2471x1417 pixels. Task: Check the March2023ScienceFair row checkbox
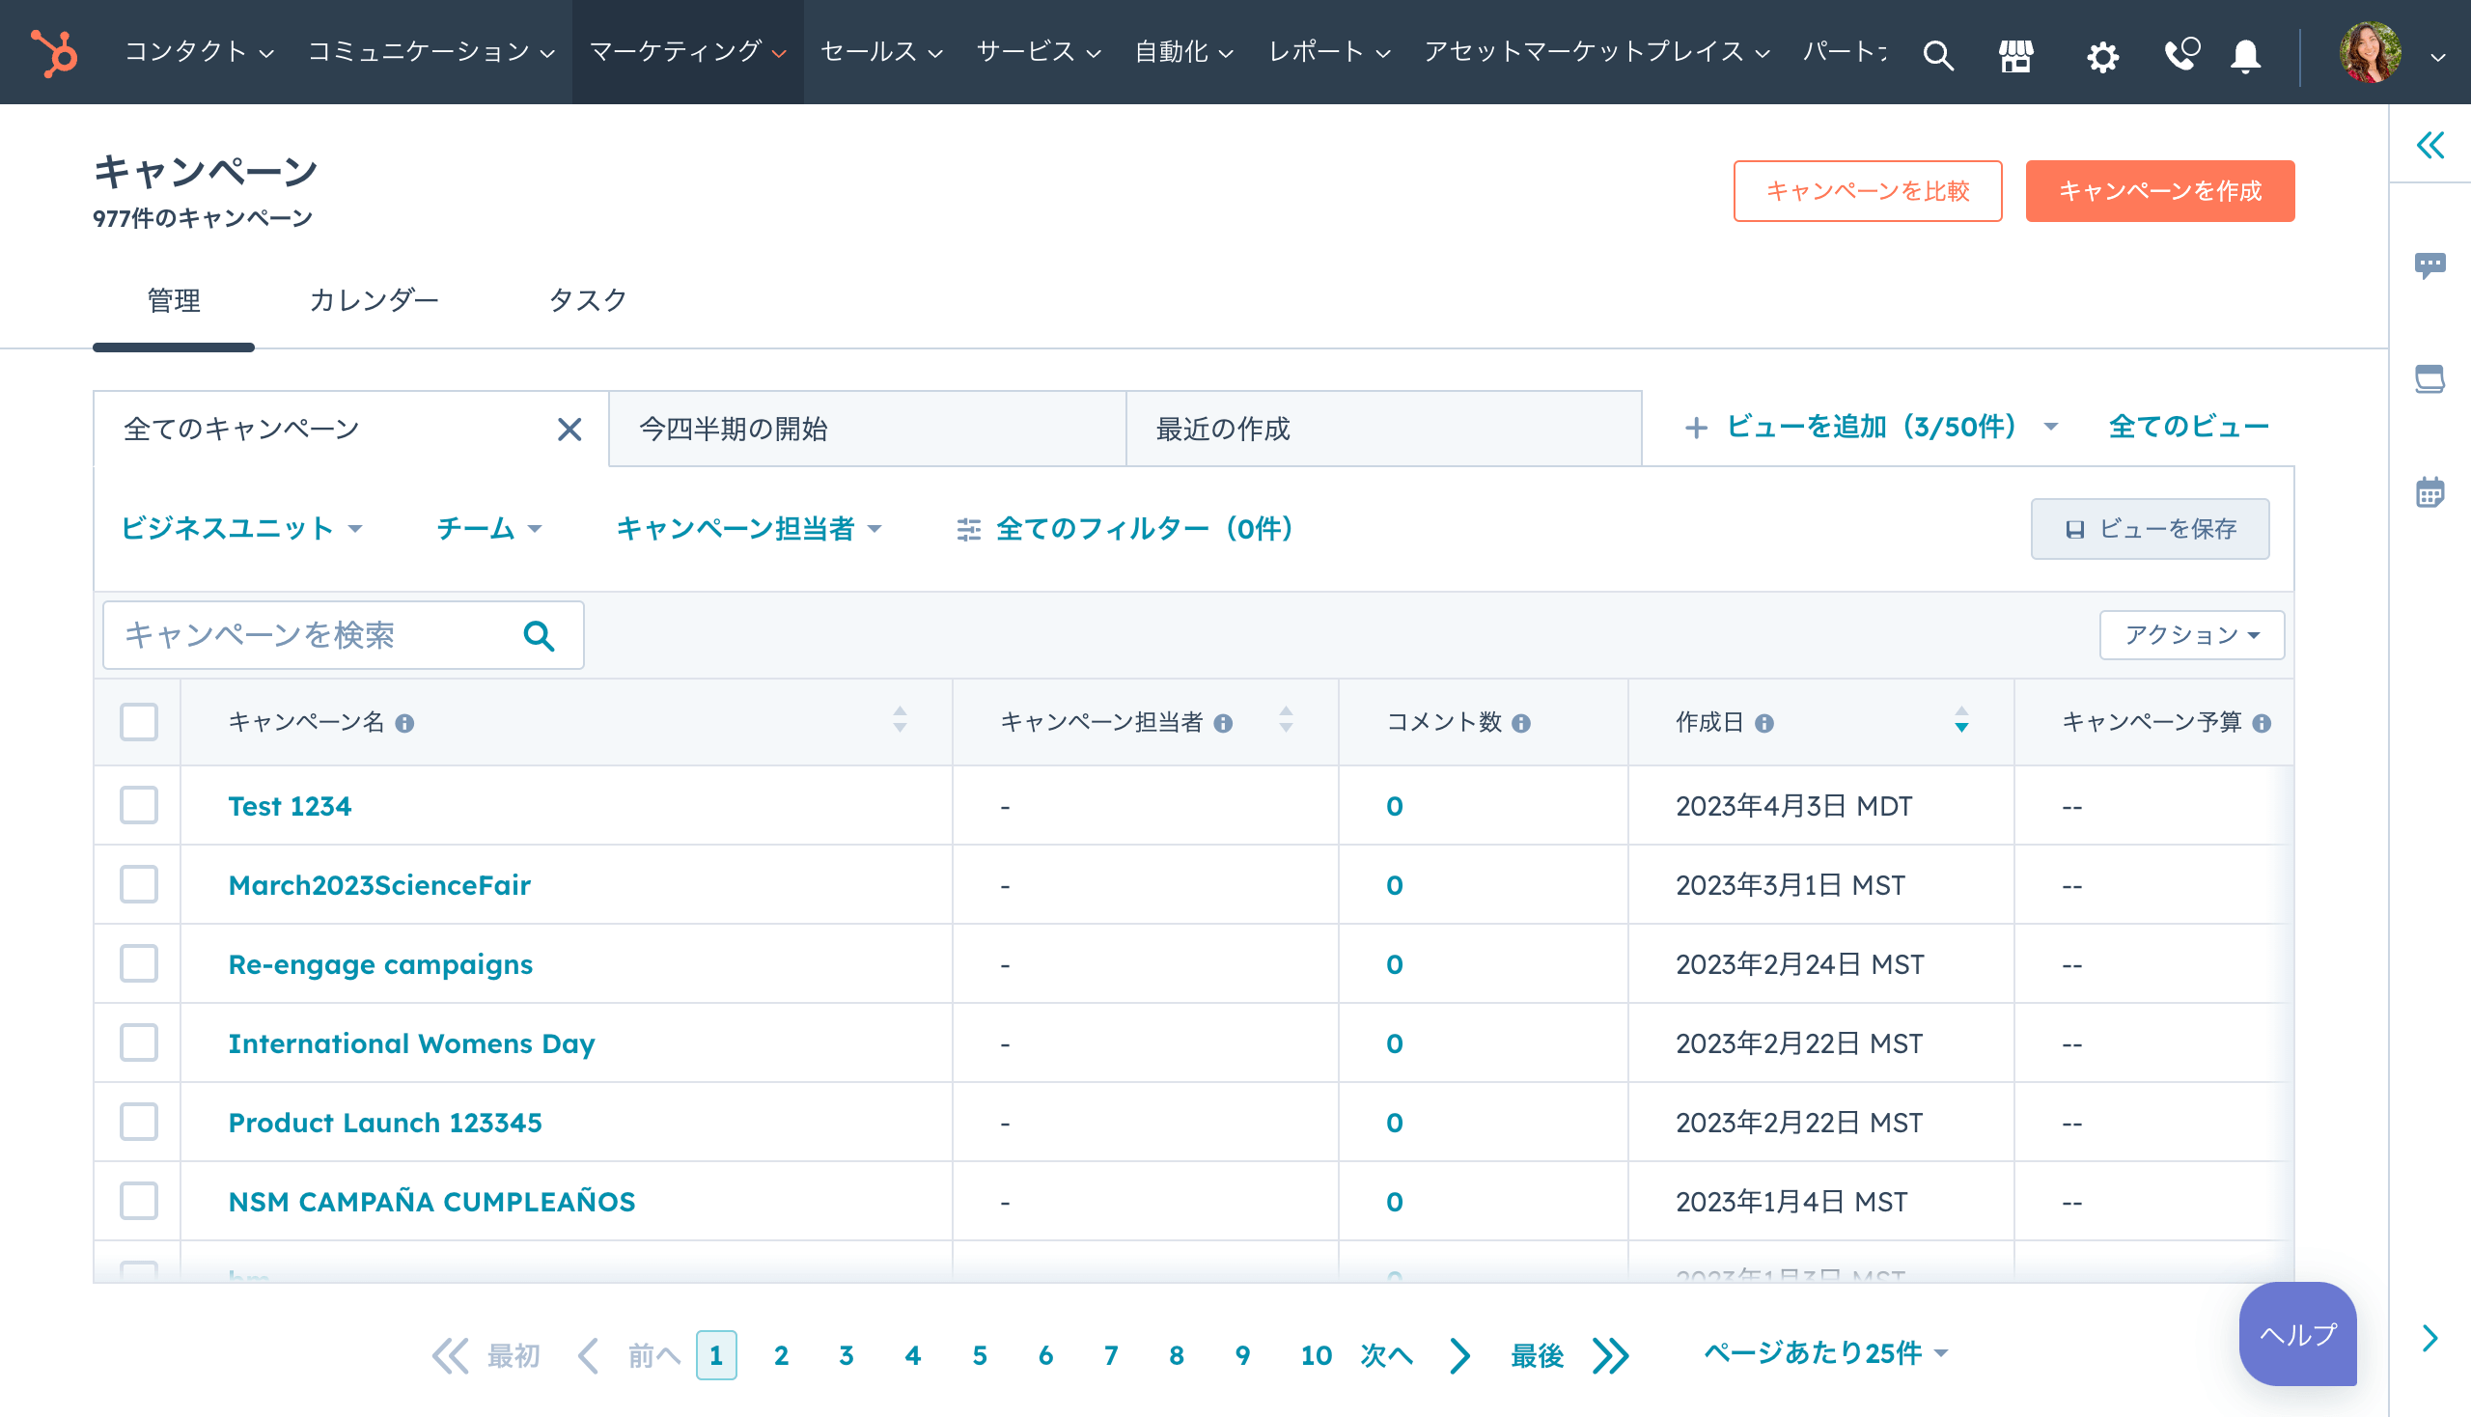[139, 884]
